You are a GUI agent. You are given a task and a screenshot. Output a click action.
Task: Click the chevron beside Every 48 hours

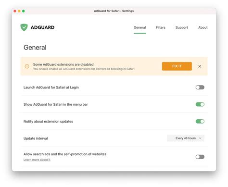tap(200, 138)
